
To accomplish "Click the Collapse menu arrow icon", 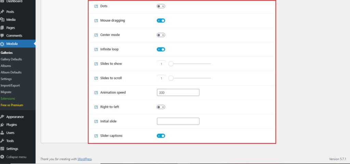I will (2, 157).
